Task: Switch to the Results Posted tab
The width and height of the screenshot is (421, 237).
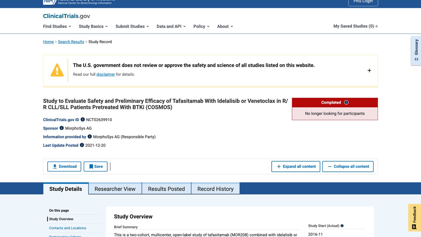Action: [x=166, y=189]
